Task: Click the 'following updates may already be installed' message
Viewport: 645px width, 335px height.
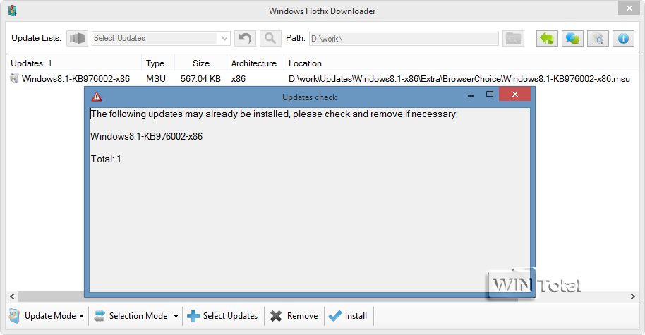Action: [x=274, y=114]
